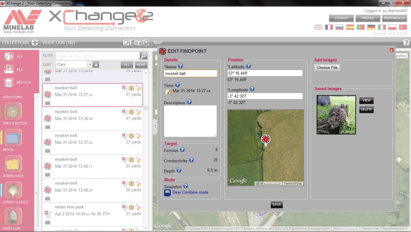Click Terms of Use on mini map
This screenshot has height=232, width=411.
coord(293,184)
